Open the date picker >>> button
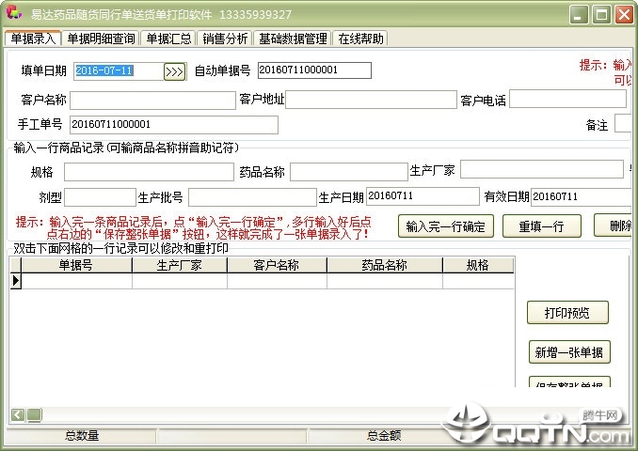Image resolution: width=638 pixels, height=451 pixels. [174, 71]
